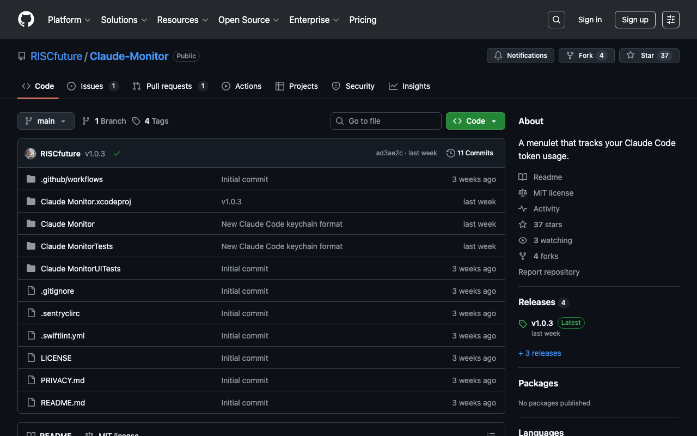Star the Claude-Monitor repository

tap(640, 56)
